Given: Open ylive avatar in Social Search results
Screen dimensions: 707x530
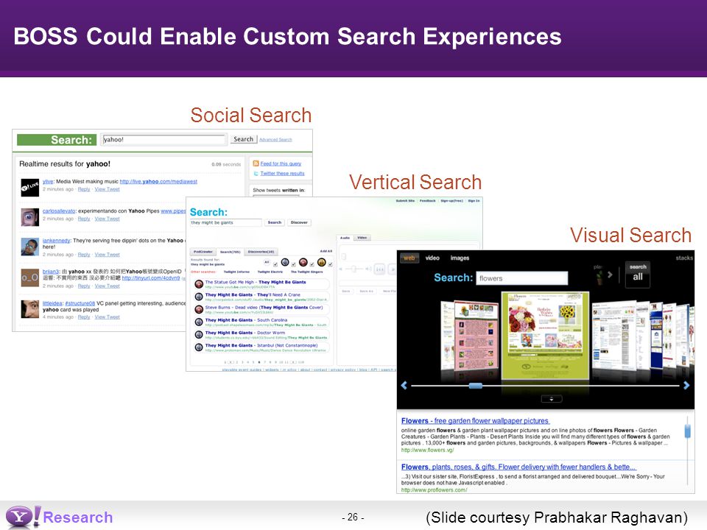Looking at the screenshot, I should tap(29, 187).
